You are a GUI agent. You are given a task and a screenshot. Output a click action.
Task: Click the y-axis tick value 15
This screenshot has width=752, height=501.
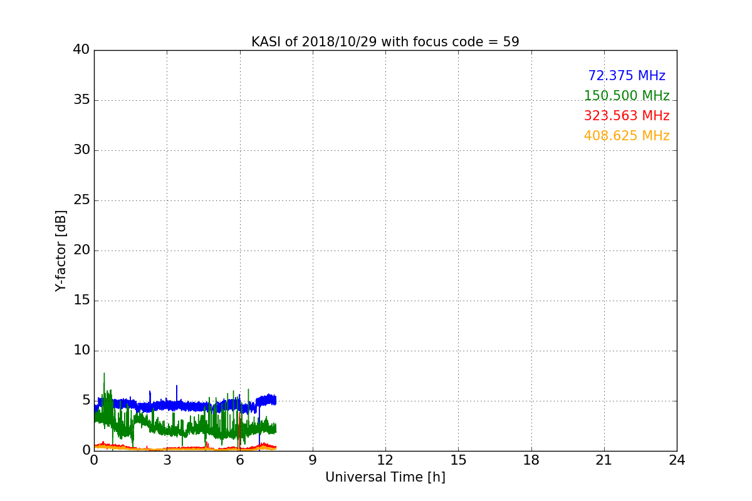pos(81,301)
